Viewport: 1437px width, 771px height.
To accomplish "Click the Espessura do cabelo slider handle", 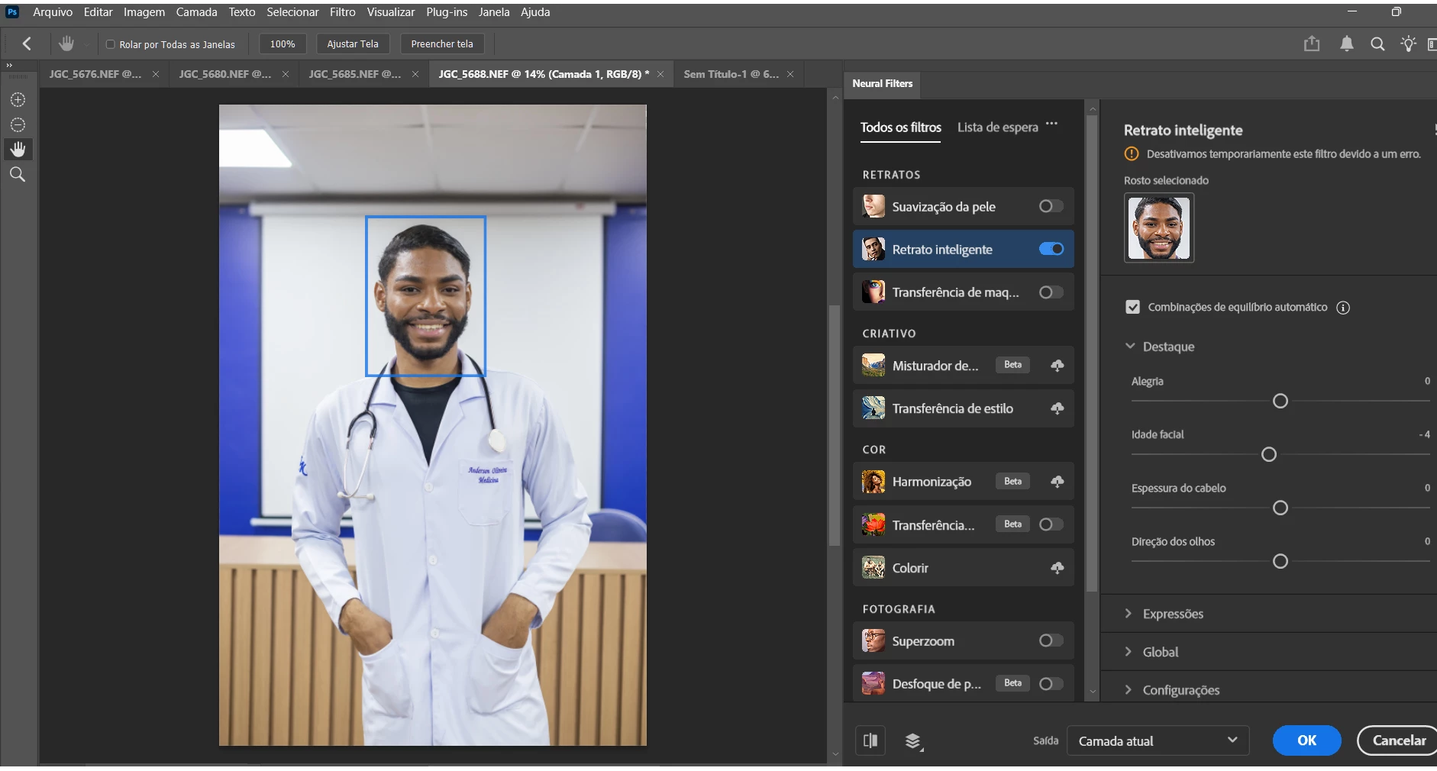I will pyautogui.click(x=1280, y=508).
